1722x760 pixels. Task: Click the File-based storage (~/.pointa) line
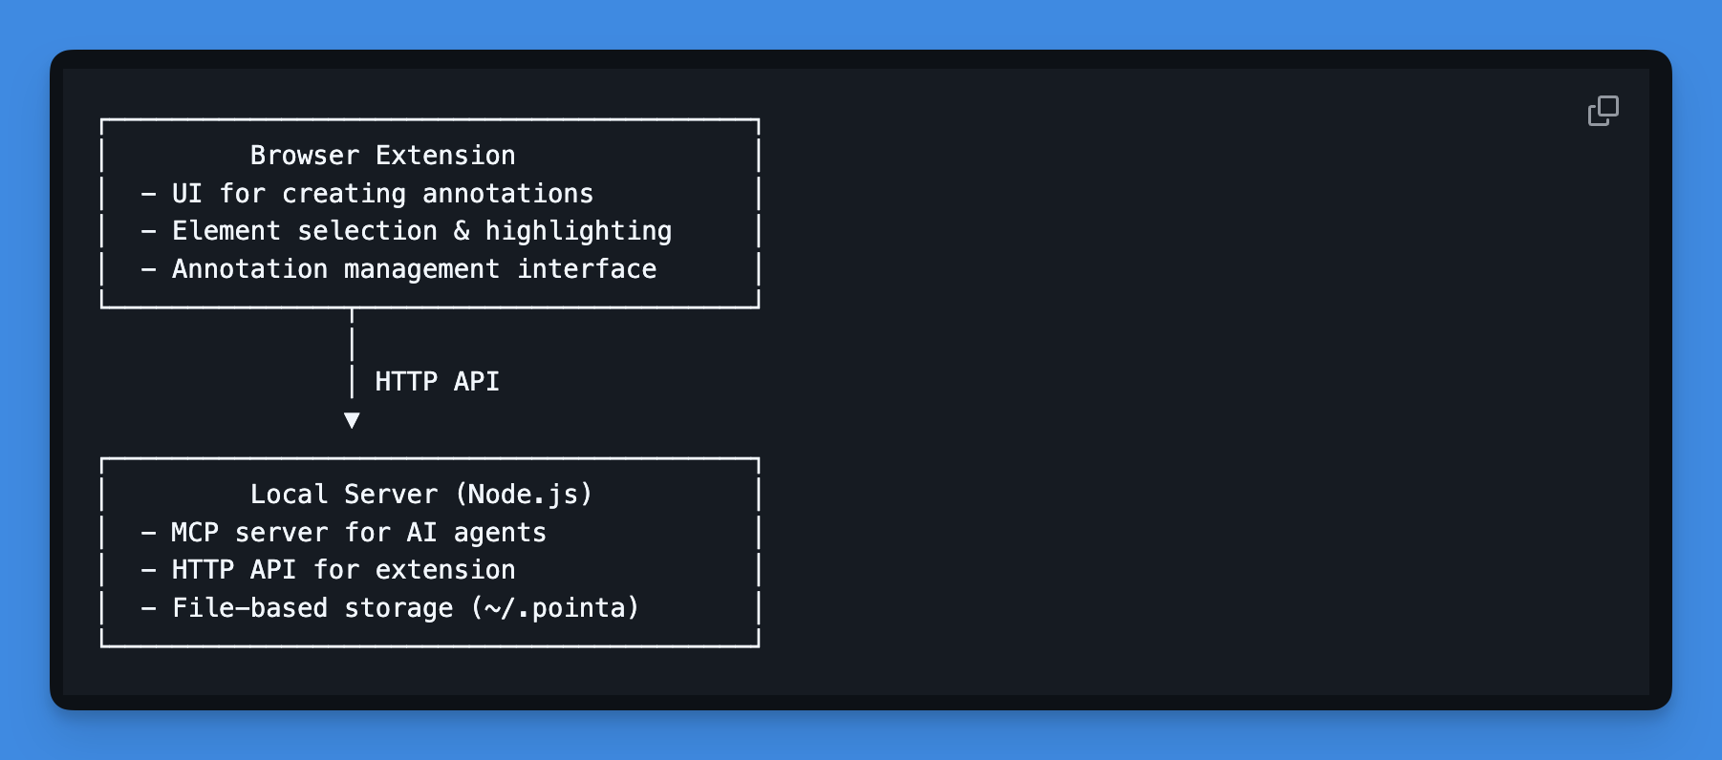click(x=390, y=607)
